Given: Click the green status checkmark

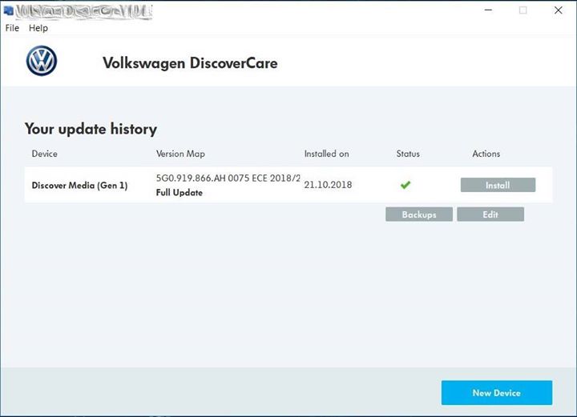Looking at the screenshot, I should click(x=406, y=185).
